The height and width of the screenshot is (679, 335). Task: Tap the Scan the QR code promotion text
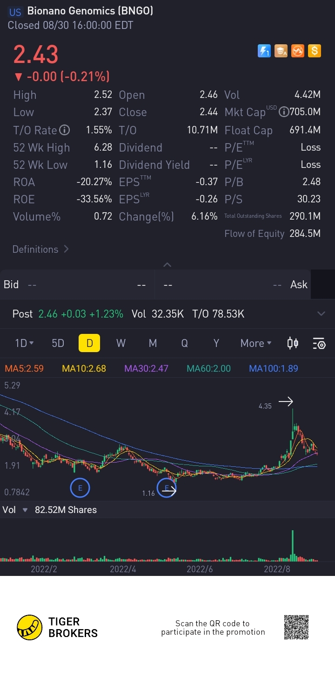coord(213,628)
